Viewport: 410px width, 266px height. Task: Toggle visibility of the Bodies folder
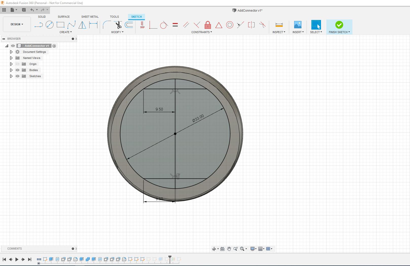pyautogui.click(x=17, y=70)
